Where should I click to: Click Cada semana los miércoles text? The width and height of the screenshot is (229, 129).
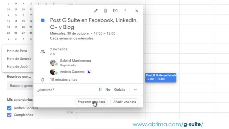tap(72, 38)
